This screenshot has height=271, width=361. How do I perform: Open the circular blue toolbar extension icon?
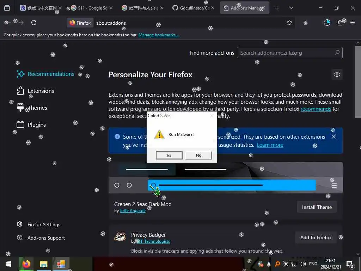tap(327, 23)
